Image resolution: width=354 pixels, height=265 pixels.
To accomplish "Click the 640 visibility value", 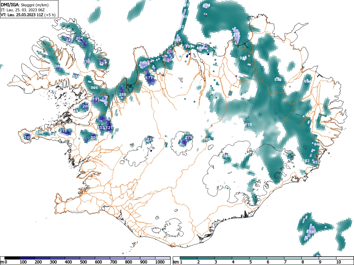I will click(317, 144).
